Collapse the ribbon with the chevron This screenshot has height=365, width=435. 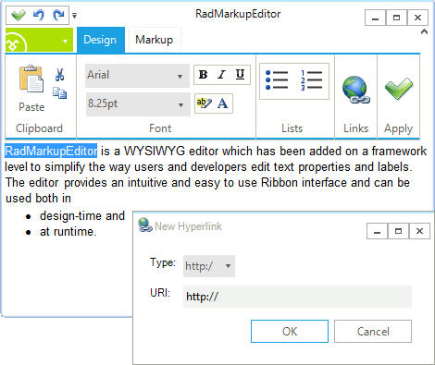click(x=424, y=31)
